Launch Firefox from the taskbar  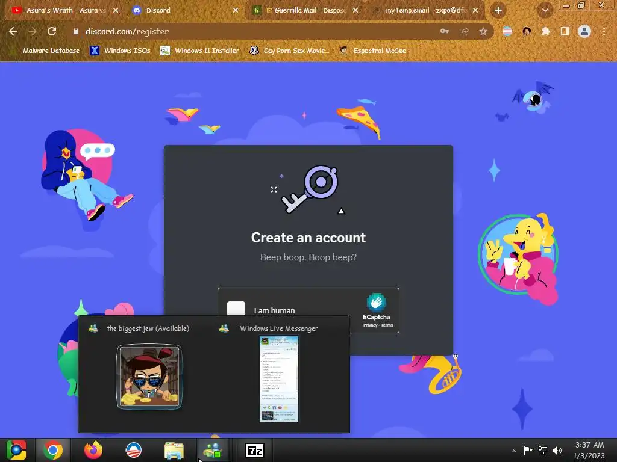click(93, 450)
